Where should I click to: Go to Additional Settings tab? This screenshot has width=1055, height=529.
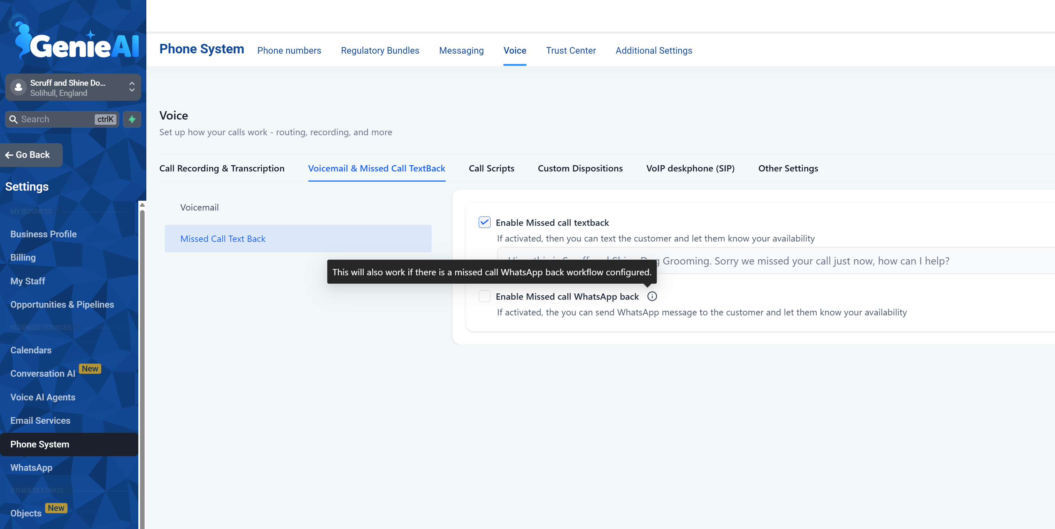pyautogui.click(x=654, y=51)
